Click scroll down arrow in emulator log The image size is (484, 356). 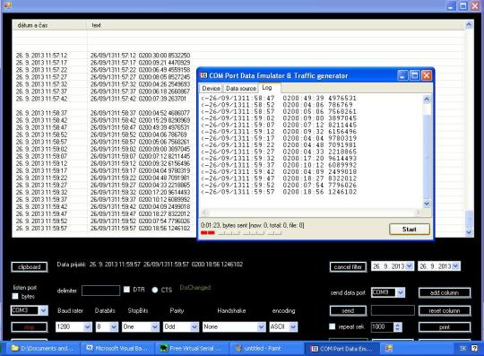(x=427, y=204)
